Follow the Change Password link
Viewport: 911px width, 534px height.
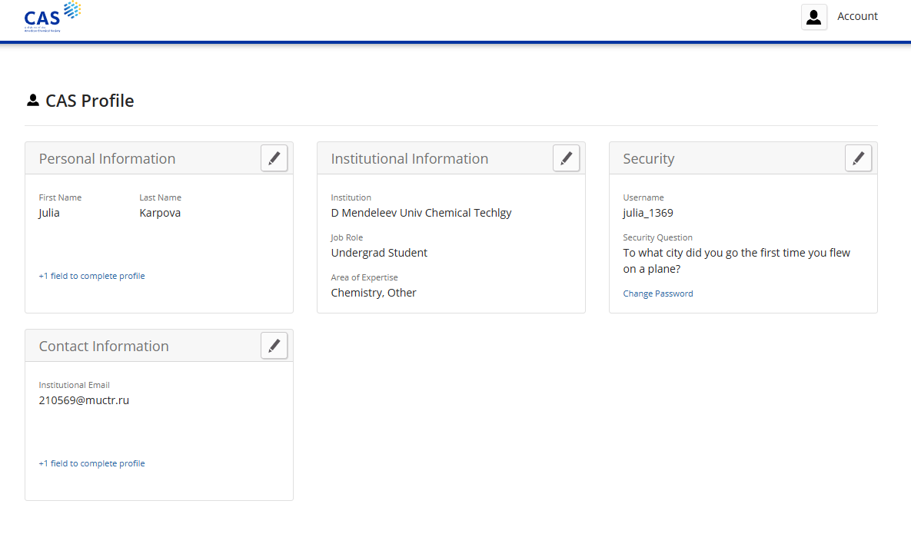pyautogui.click(x=658, y=294)
